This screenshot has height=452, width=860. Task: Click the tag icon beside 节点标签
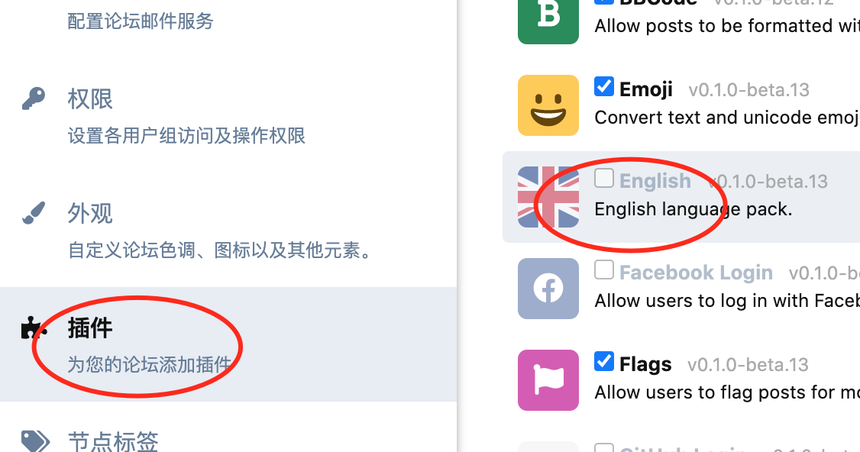pyautogui.click(x=34, y=441)
